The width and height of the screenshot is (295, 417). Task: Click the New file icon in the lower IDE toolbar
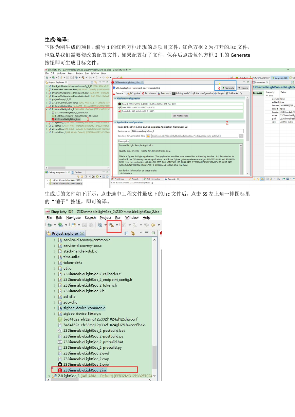click(x=73, y=225)
